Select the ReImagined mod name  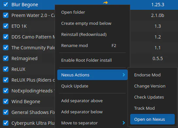pos(25,58)
